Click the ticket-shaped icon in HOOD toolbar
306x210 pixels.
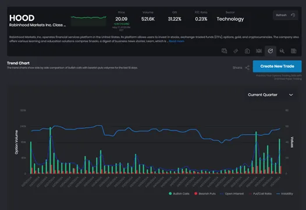point(236,51)
